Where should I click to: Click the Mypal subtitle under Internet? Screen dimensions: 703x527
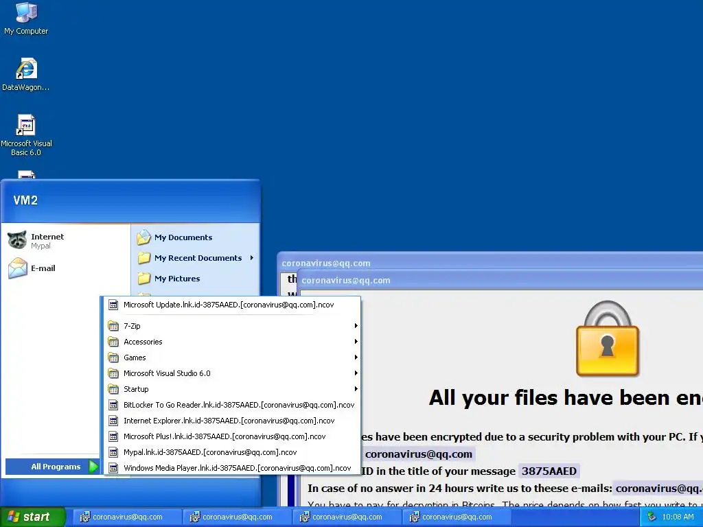pyautogui.click(x=41, y=246)
